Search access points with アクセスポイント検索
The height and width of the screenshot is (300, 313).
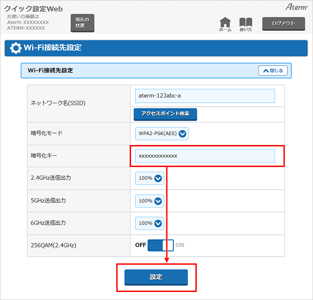click(165, 114)
